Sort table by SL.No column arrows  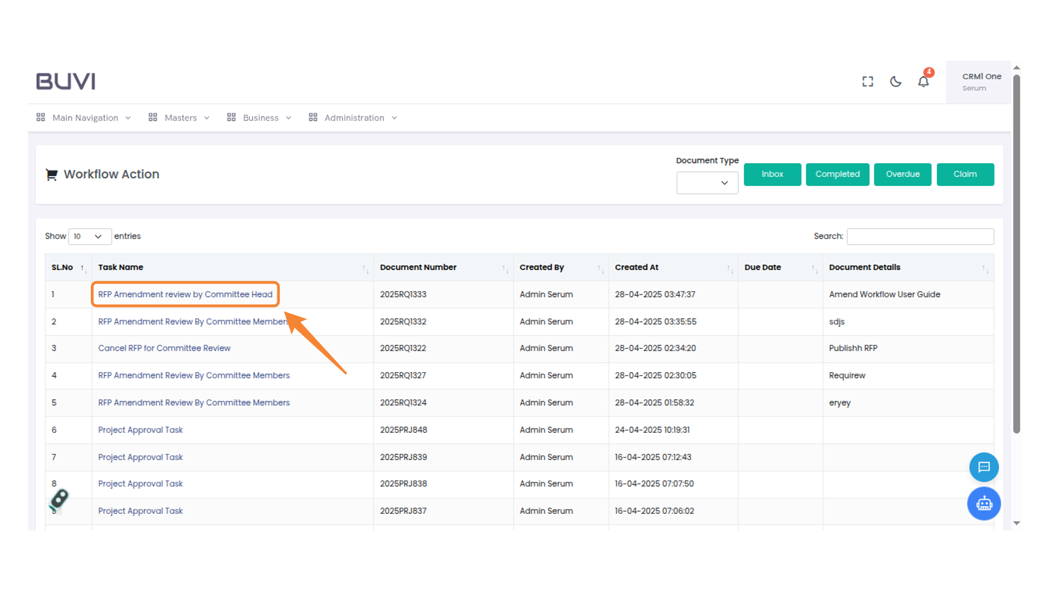(83, 268)
